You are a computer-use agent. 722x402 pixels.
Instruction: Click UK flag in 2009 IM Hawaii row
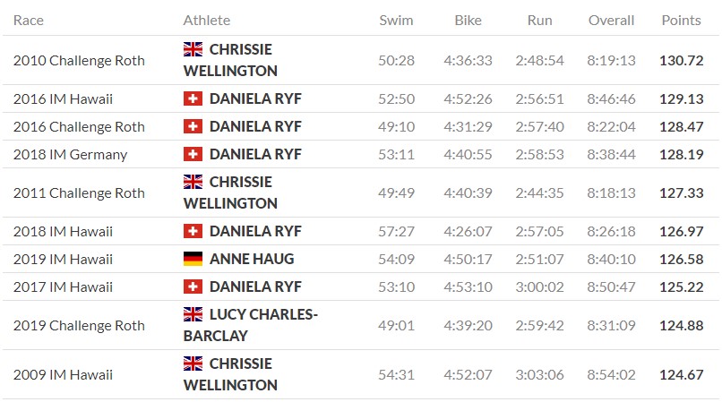[193, 364]
